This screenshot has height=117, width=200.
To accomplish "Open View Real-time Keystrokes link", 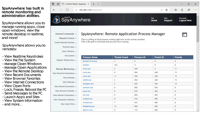I will tap(64, 73).
